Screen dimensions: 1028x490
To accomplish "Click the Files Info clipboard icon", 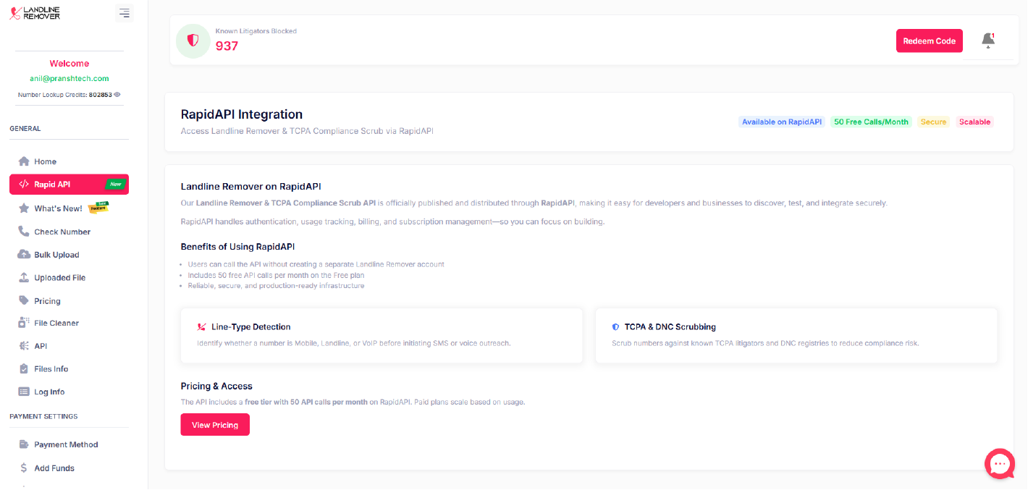I will (x=24, y=369).
